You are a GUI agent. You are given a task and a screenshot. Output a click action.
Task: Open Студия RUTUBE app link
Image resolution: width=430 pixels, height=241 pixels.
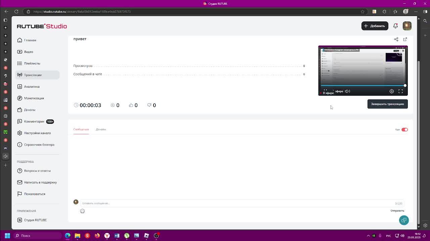(x=35, y=220)
